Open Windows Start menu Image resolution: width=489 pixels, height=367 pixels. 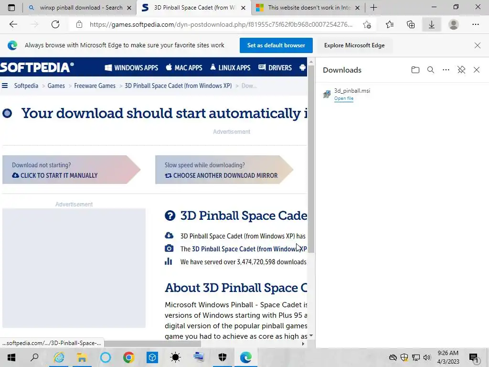click(11, 357)
